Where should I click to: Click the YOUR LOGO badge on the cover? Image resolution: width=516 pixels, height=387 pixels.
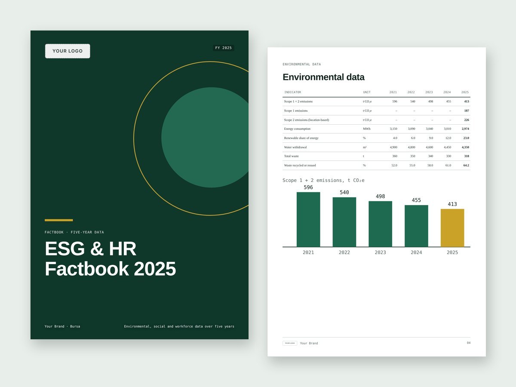click(x=68, y=51)
